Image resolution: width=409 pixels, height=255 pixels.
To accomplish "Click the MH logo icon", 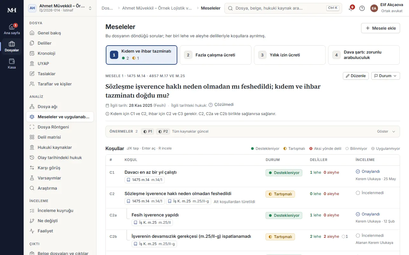I will [12, 10].
